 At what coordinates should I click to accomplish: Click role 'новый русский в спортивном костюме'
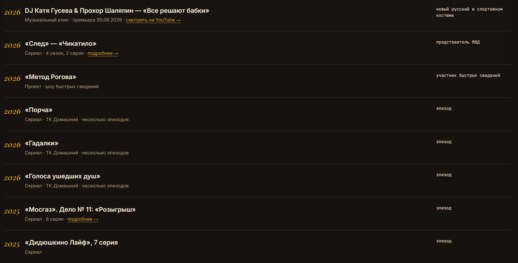click(469, 12)
